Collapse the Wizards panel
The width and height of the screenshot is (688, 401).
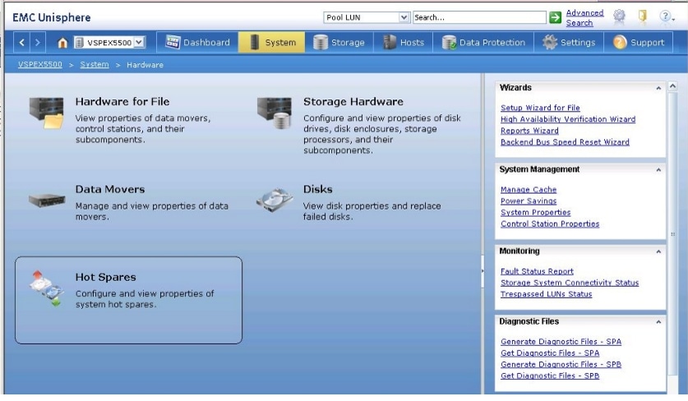point(658,88)
